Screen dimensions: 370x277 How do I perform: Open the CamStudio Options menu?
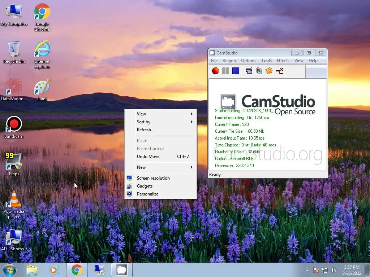point(249,61)
